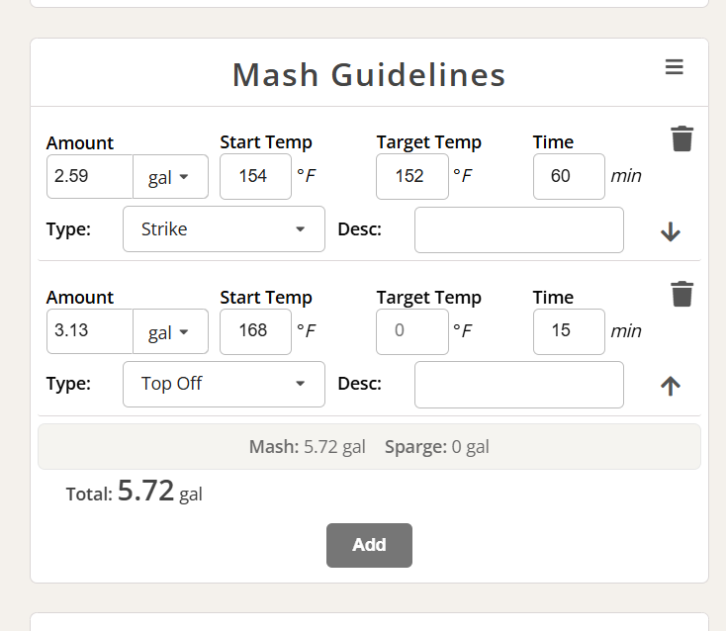Delete the Strike mash step
Viewport: 726px width, 631px height.
click(682, 138)
